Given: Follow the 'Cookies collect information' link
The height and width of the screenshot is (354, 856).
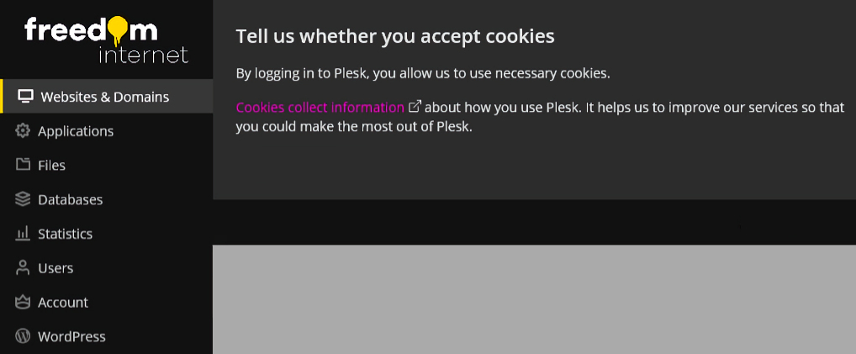Looking at the screenshot, I should pyautogui.click(x=320, y=108).
